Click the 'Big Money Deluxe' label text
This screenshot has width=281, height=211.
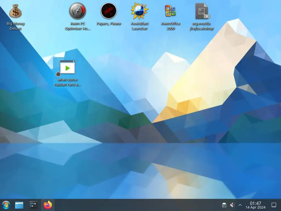coord(16,26)
